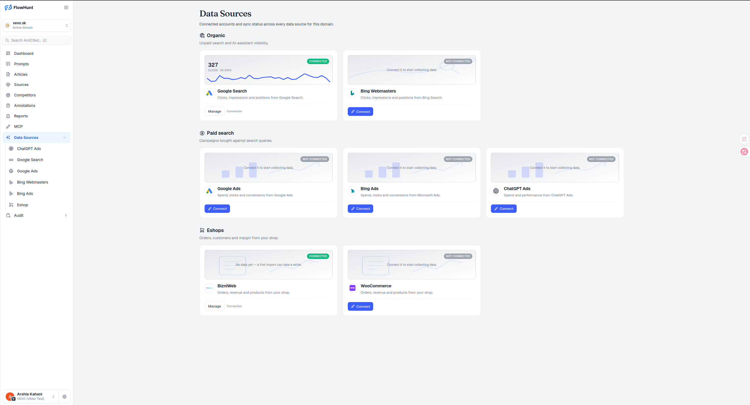Open the vevo.sk domain switcher
750x405 pixels.
pos(37,25)
